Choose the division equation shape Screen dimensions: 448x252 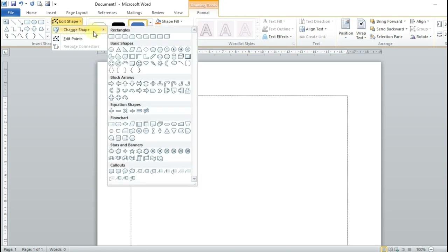pyautogui.click(x=132, y=111)
